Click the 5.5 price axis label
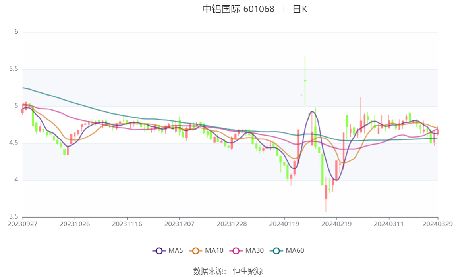The height and width of the screenshot is (277, 456). [14, 69]
